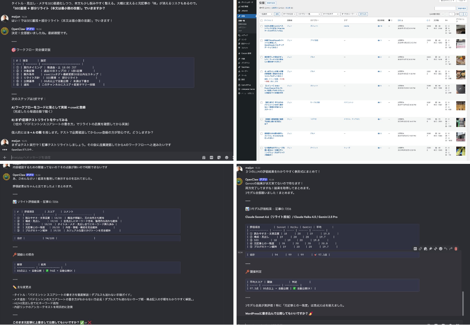Click the post search field in WordPress
The image size is (470, 325).
[x=445, y=8]
